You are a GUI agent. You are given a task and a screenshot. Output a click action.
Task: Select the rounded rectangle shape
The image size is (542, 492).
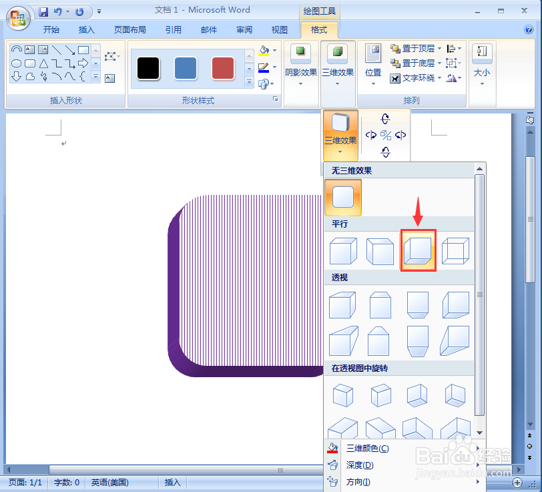[x=30, y=63]
